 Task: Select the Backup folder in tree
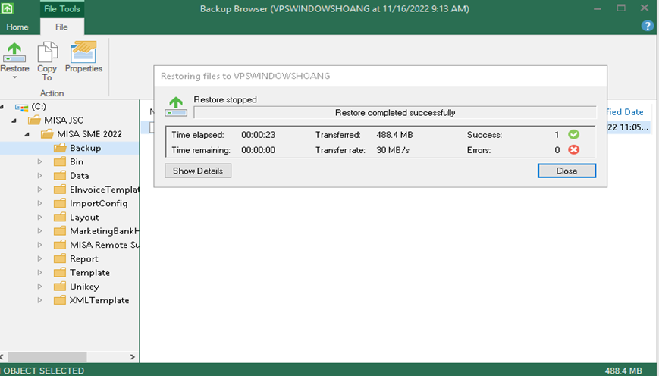click(84, 148)
